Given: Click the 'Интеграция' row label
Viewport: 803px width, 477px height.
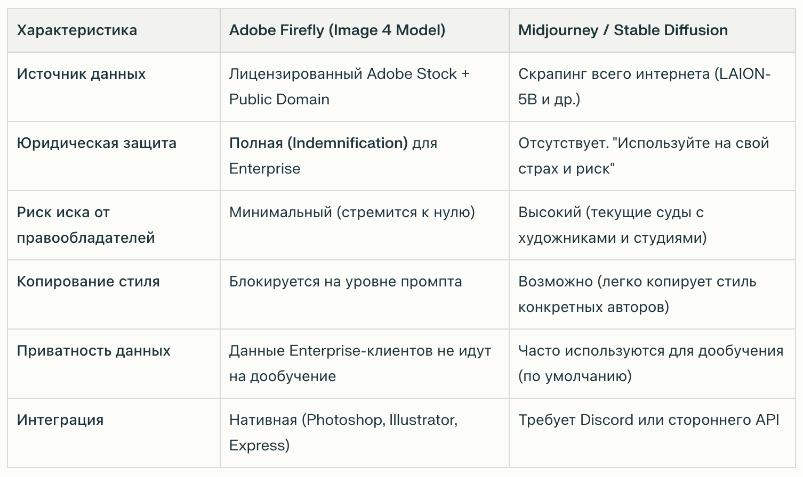Looking at the screenshot, I should [x=60, y=420].
